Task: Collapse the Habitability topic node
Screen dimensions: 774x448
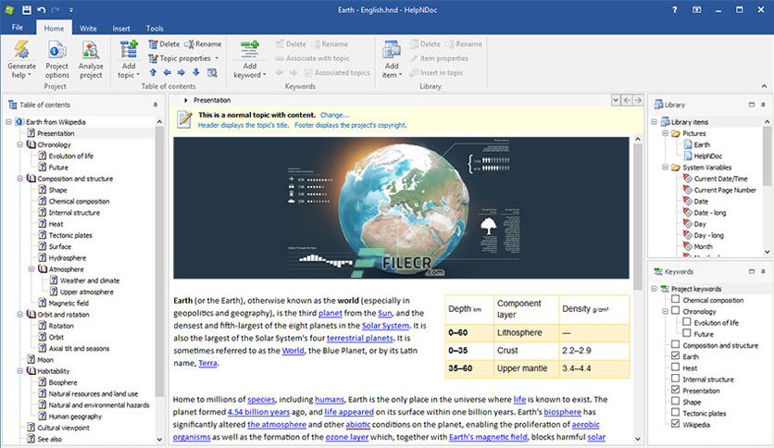Action: [19, 371]
